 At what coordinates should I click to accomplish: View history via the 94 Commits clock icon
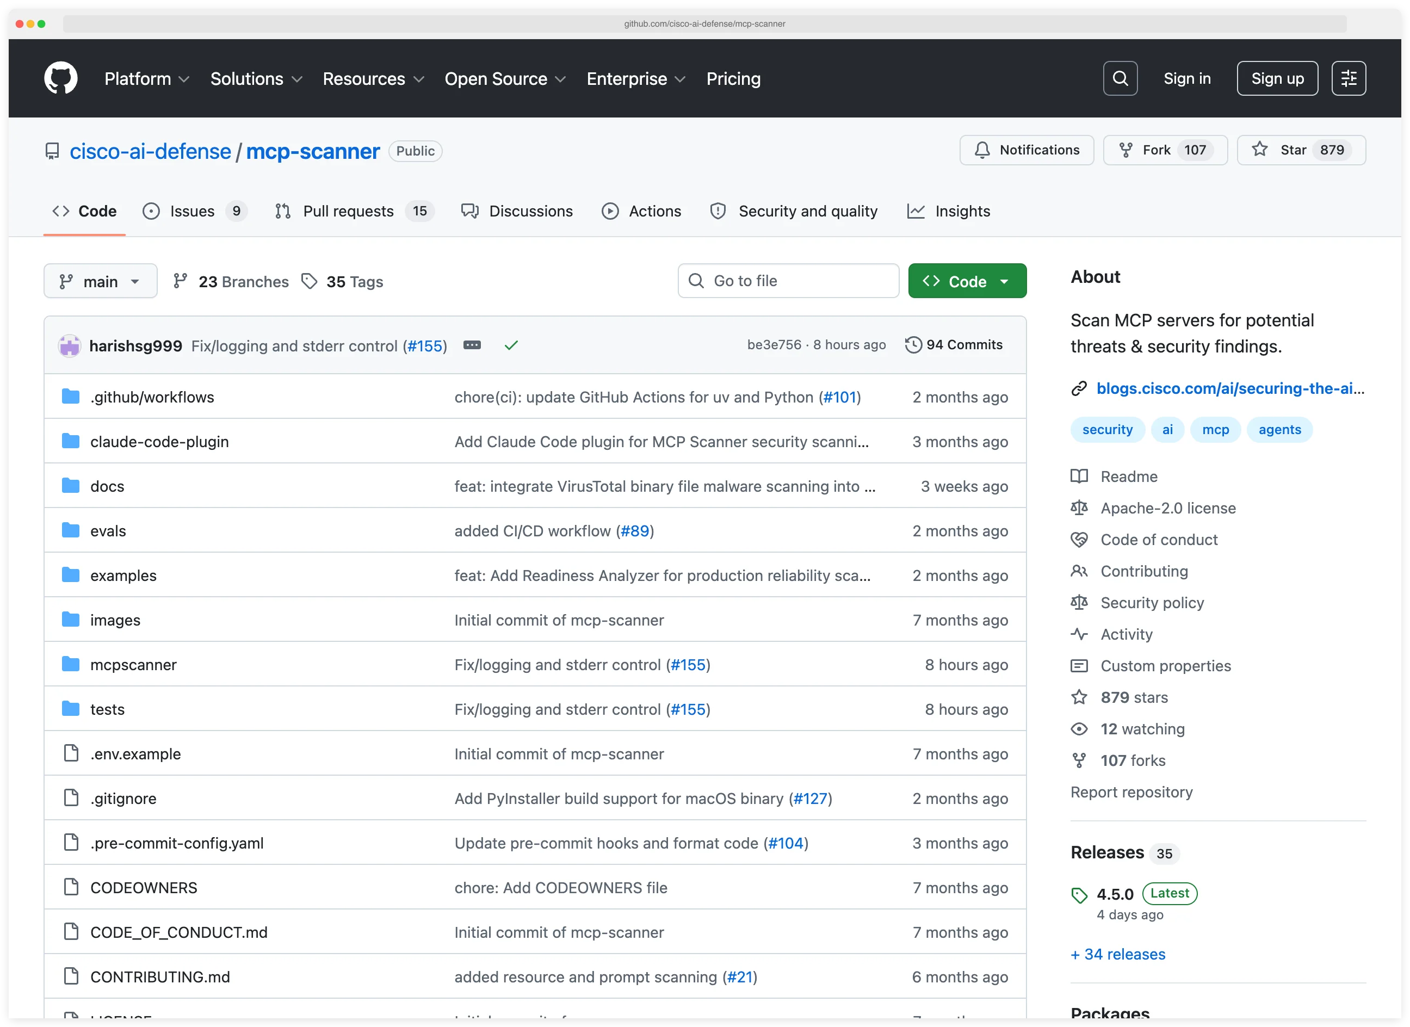coord(913,344)
